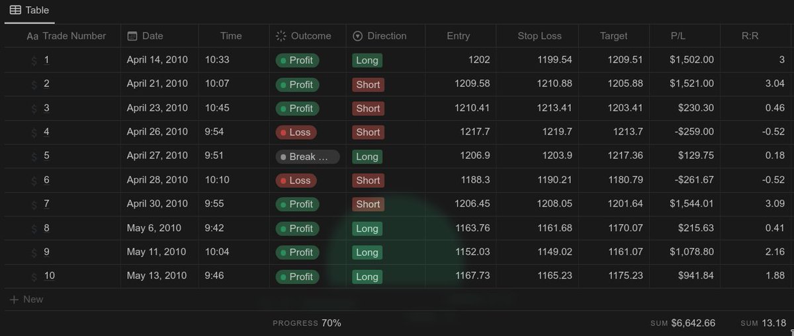
Task: Select the P/L cell $1,502.00
Action: coord(685,59)
